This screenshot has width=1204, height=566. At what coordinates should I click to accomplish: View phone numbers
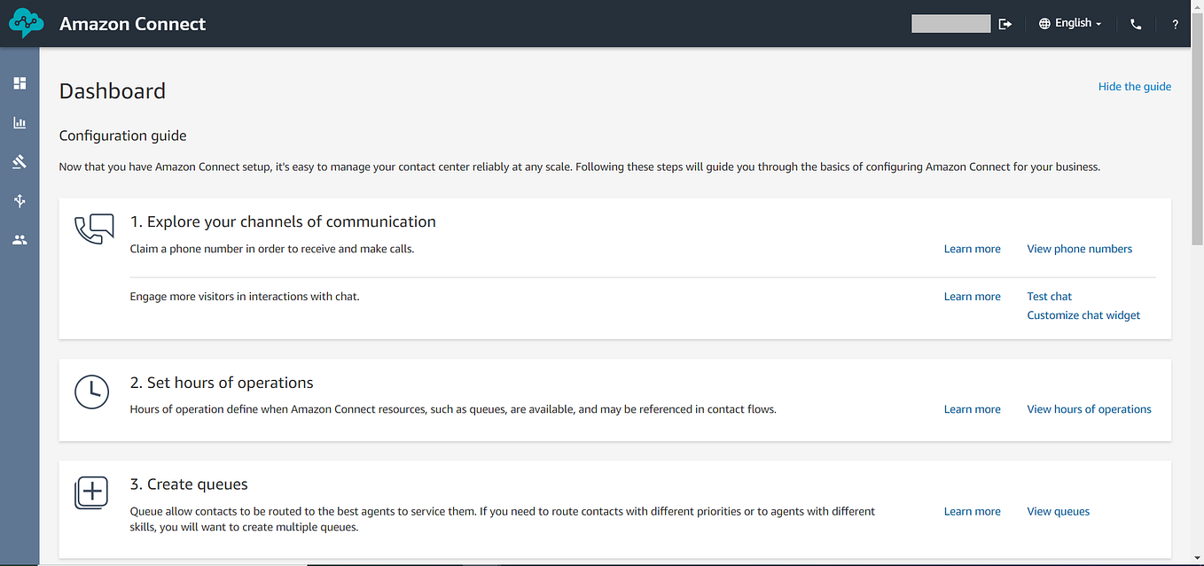coord(1079,248)
